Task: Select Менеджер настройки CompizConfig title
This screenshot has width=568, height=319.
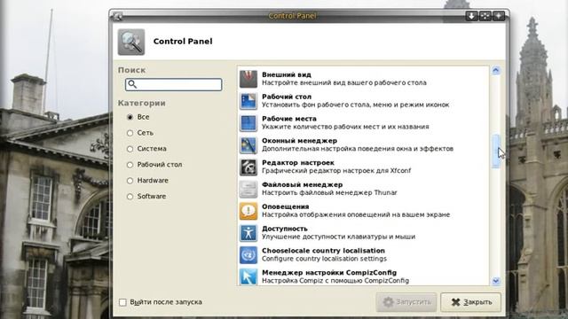Action: click(x=329, y=273)
